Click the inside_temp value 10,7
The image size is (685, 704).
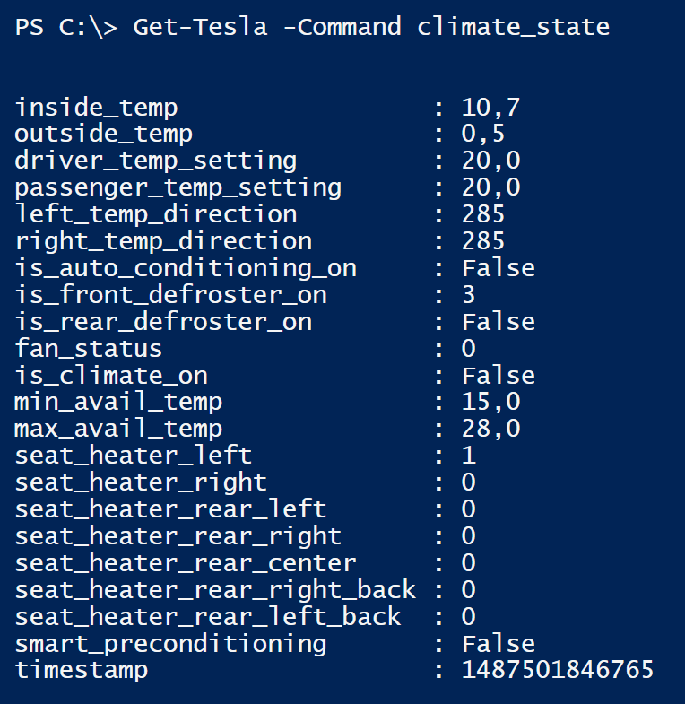click(x=490, y=109)
